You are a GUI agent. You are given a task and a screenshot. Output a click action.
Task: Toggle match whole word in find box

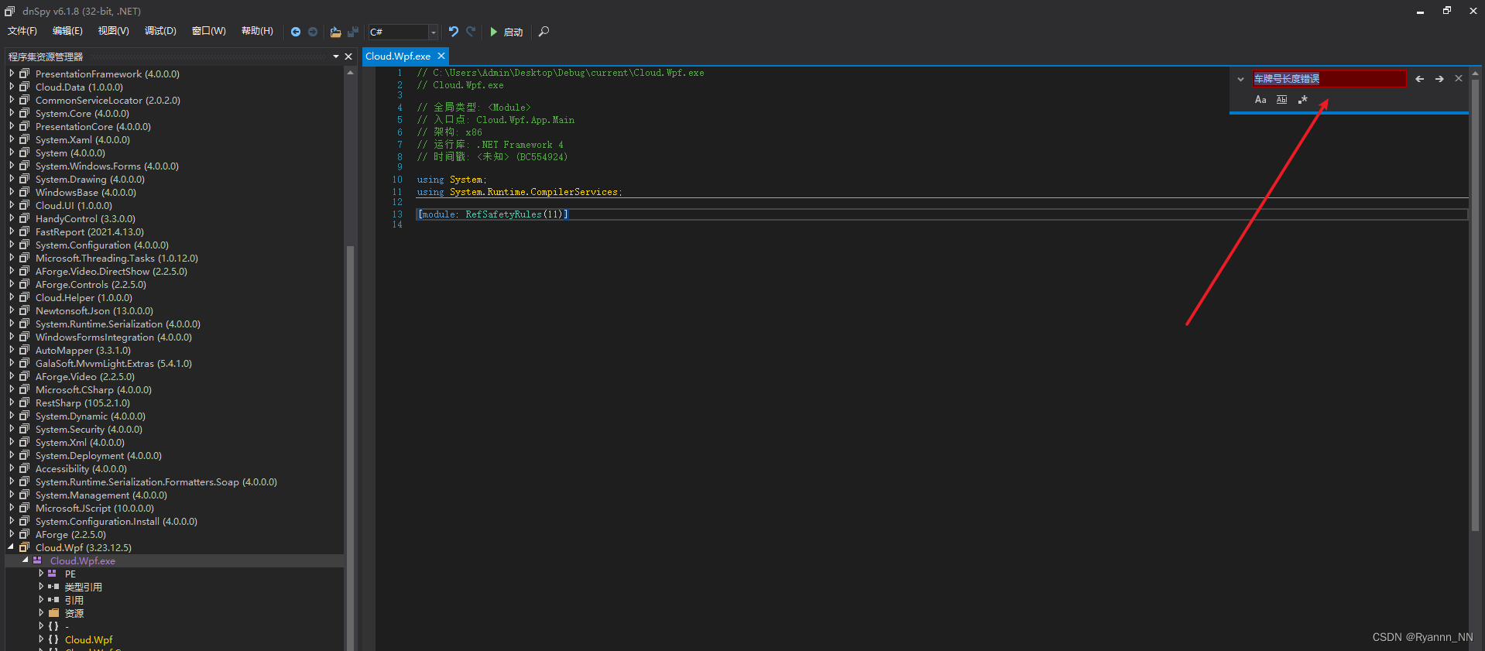[1281, 100]
